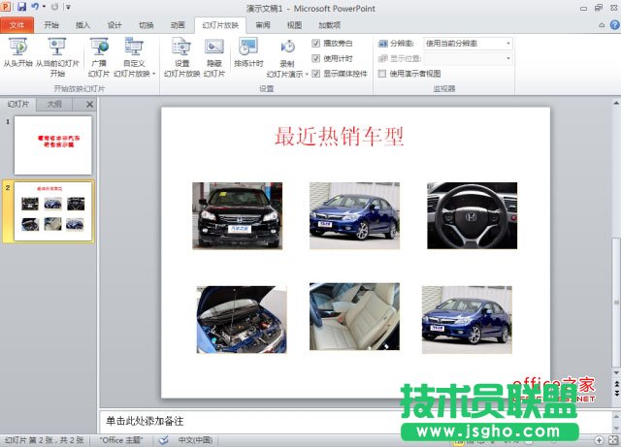Open Customize Quick Access Toolbar dropdown
The height and width of the screenshot is (447, 621).
click(68, 7)
